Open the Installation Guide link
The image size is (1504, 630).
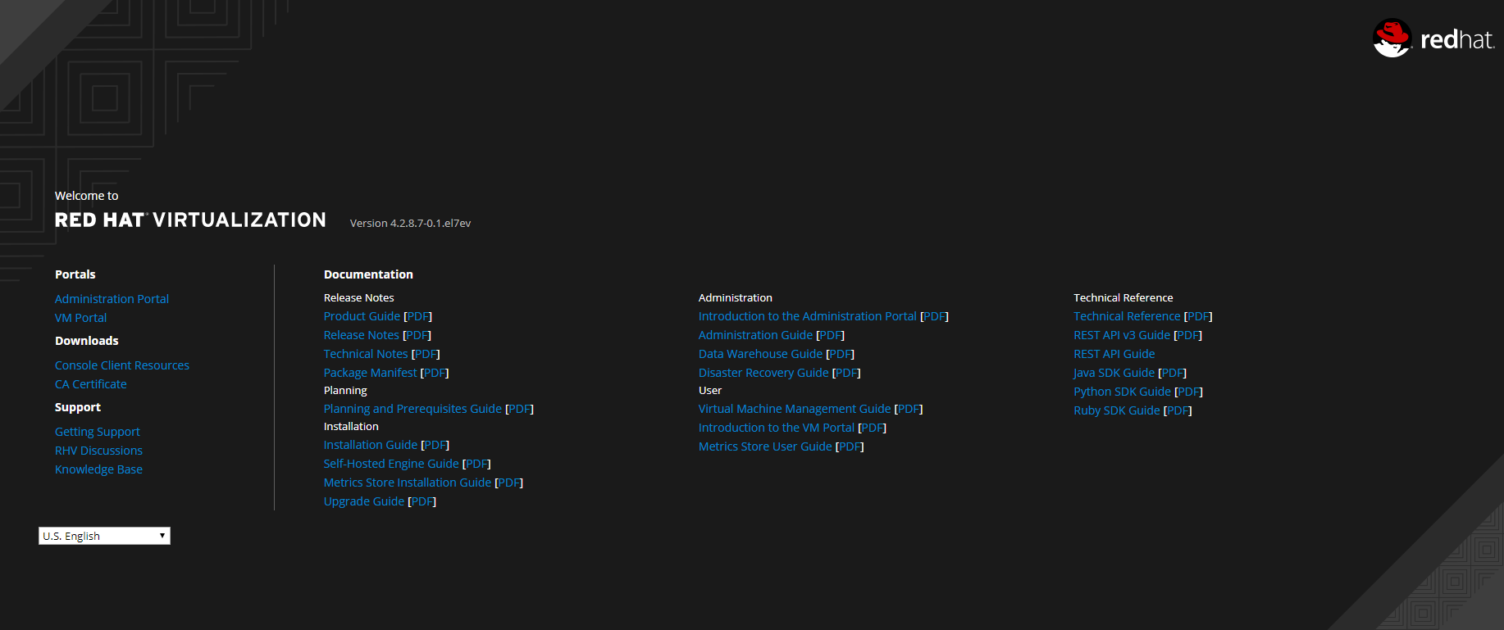point(370,445)
